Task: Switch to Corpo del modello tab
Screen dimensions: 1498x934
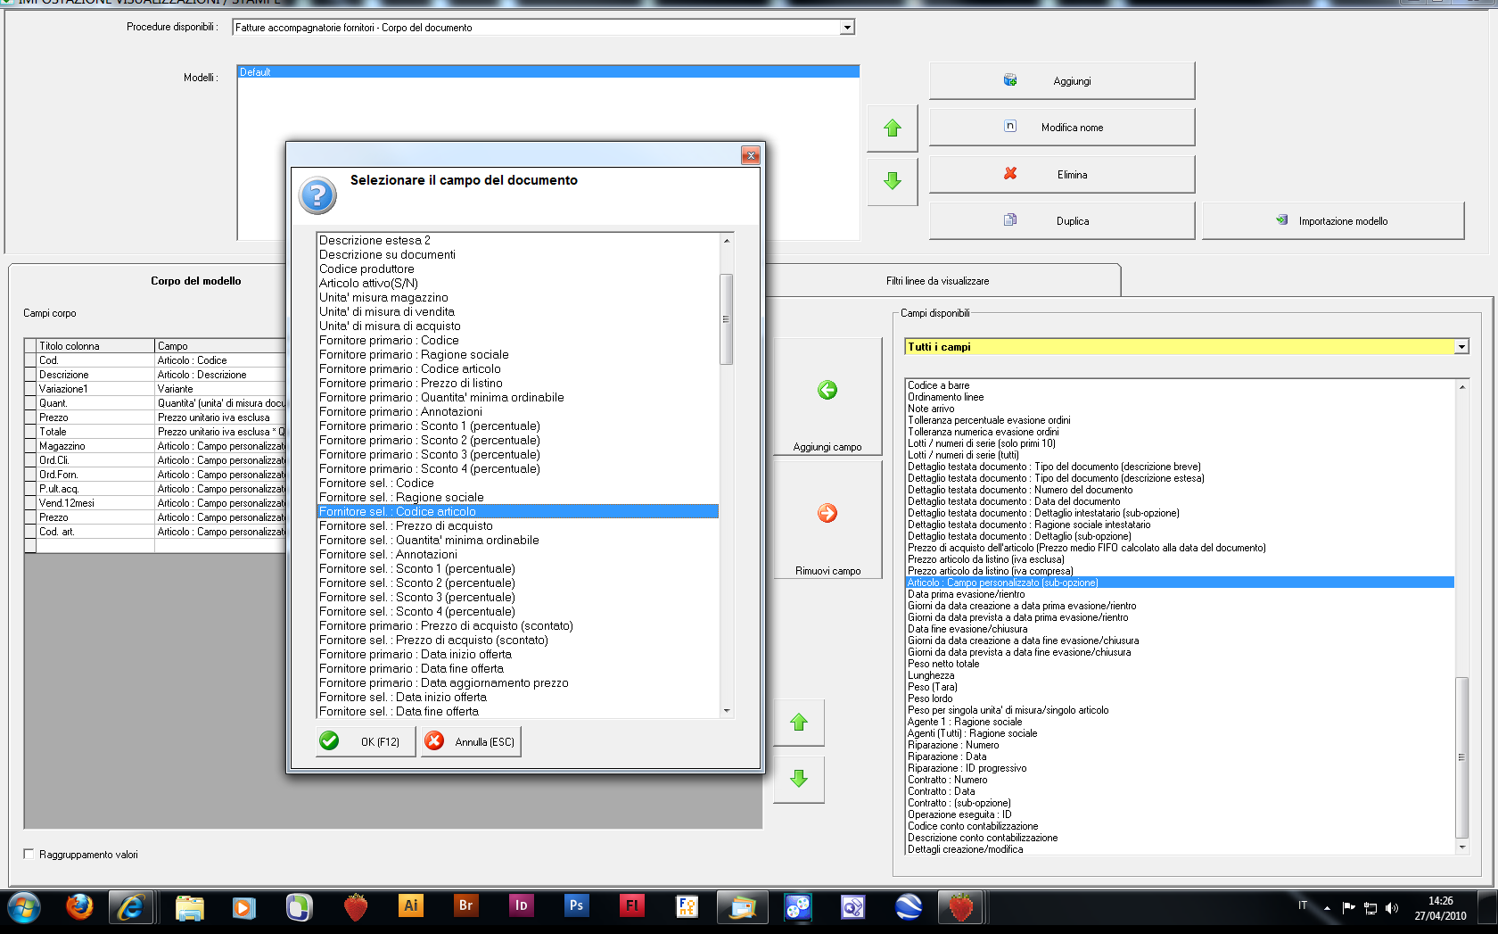Action: [x=196, y=281]
